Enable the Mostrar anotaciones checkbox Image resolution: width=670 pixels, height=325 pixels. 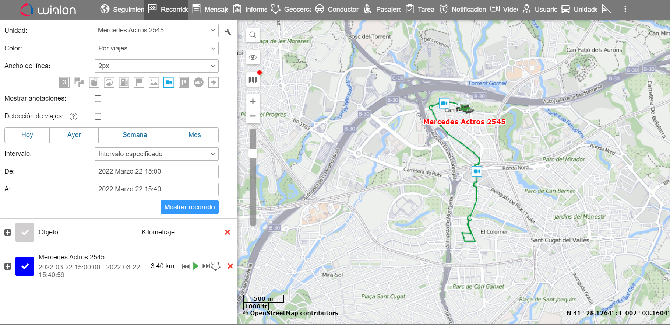click(x=98, y=99)
